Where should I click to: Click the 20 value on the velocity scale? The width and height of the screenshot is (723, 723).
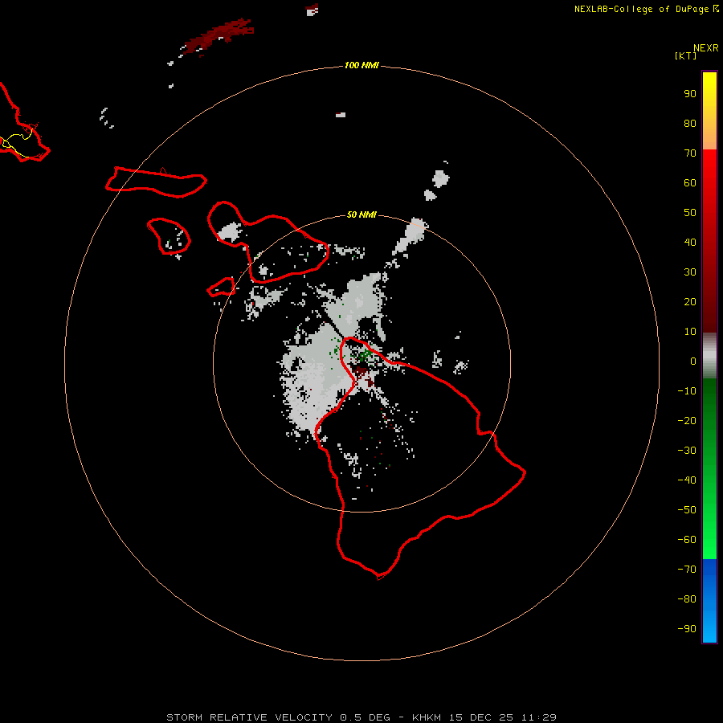pyautogui.click(x=690, y=301)
